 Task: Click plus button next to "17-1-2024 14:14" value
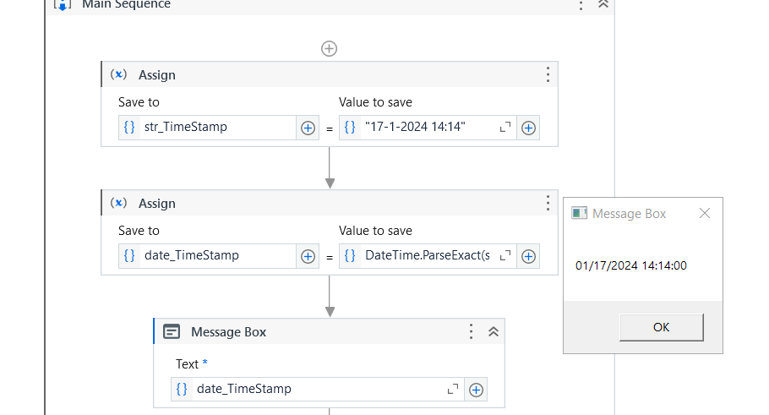point(528,128)
